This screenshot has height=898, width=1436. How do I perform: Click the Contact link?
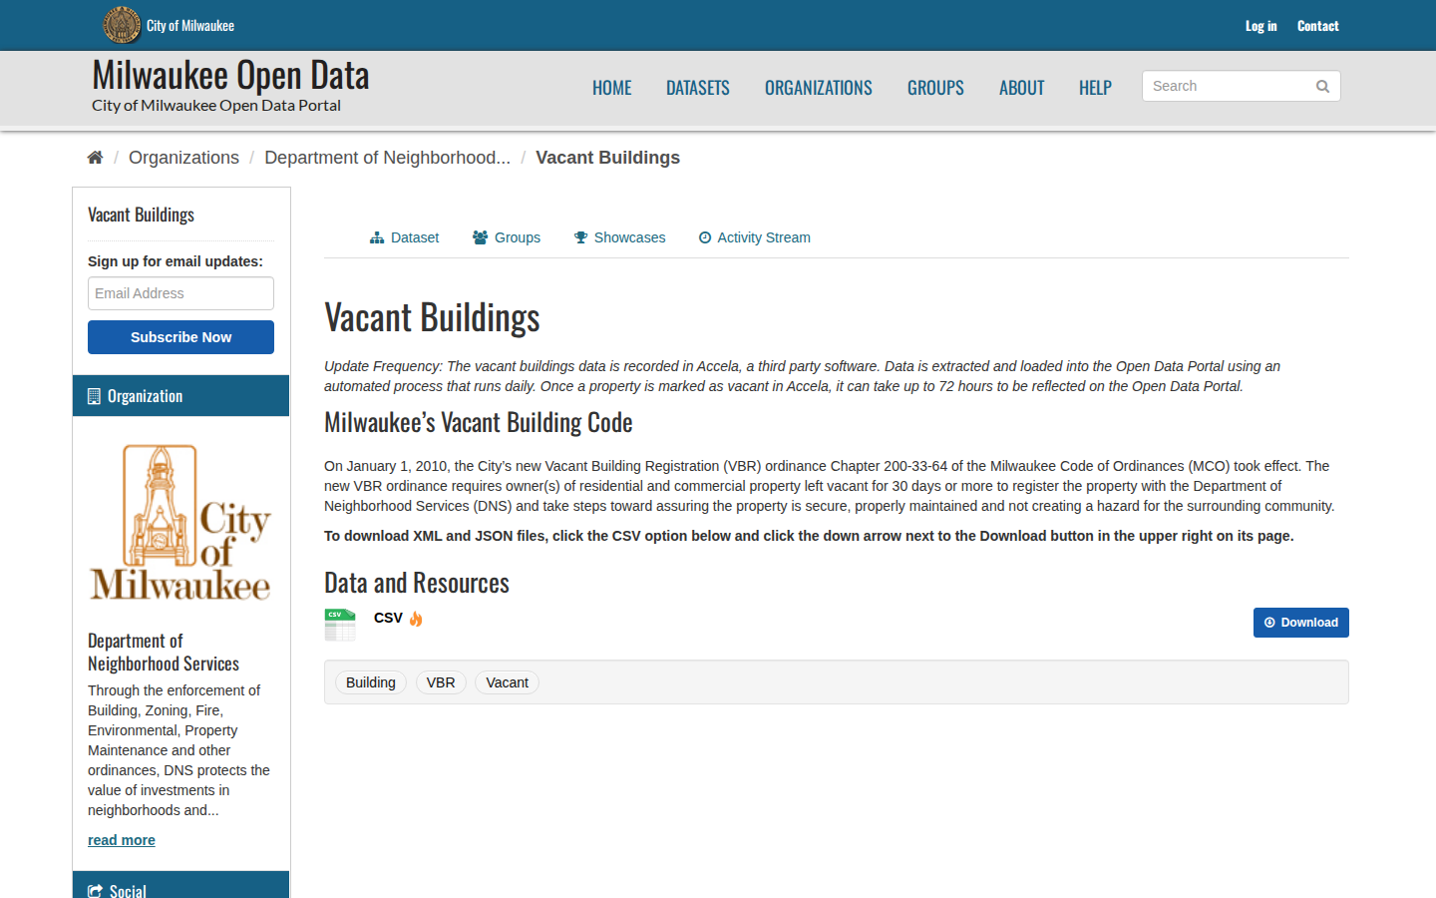click(1317, 26)
